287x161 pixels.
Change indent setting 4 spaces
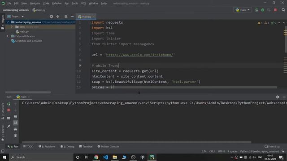pos(232,151)
